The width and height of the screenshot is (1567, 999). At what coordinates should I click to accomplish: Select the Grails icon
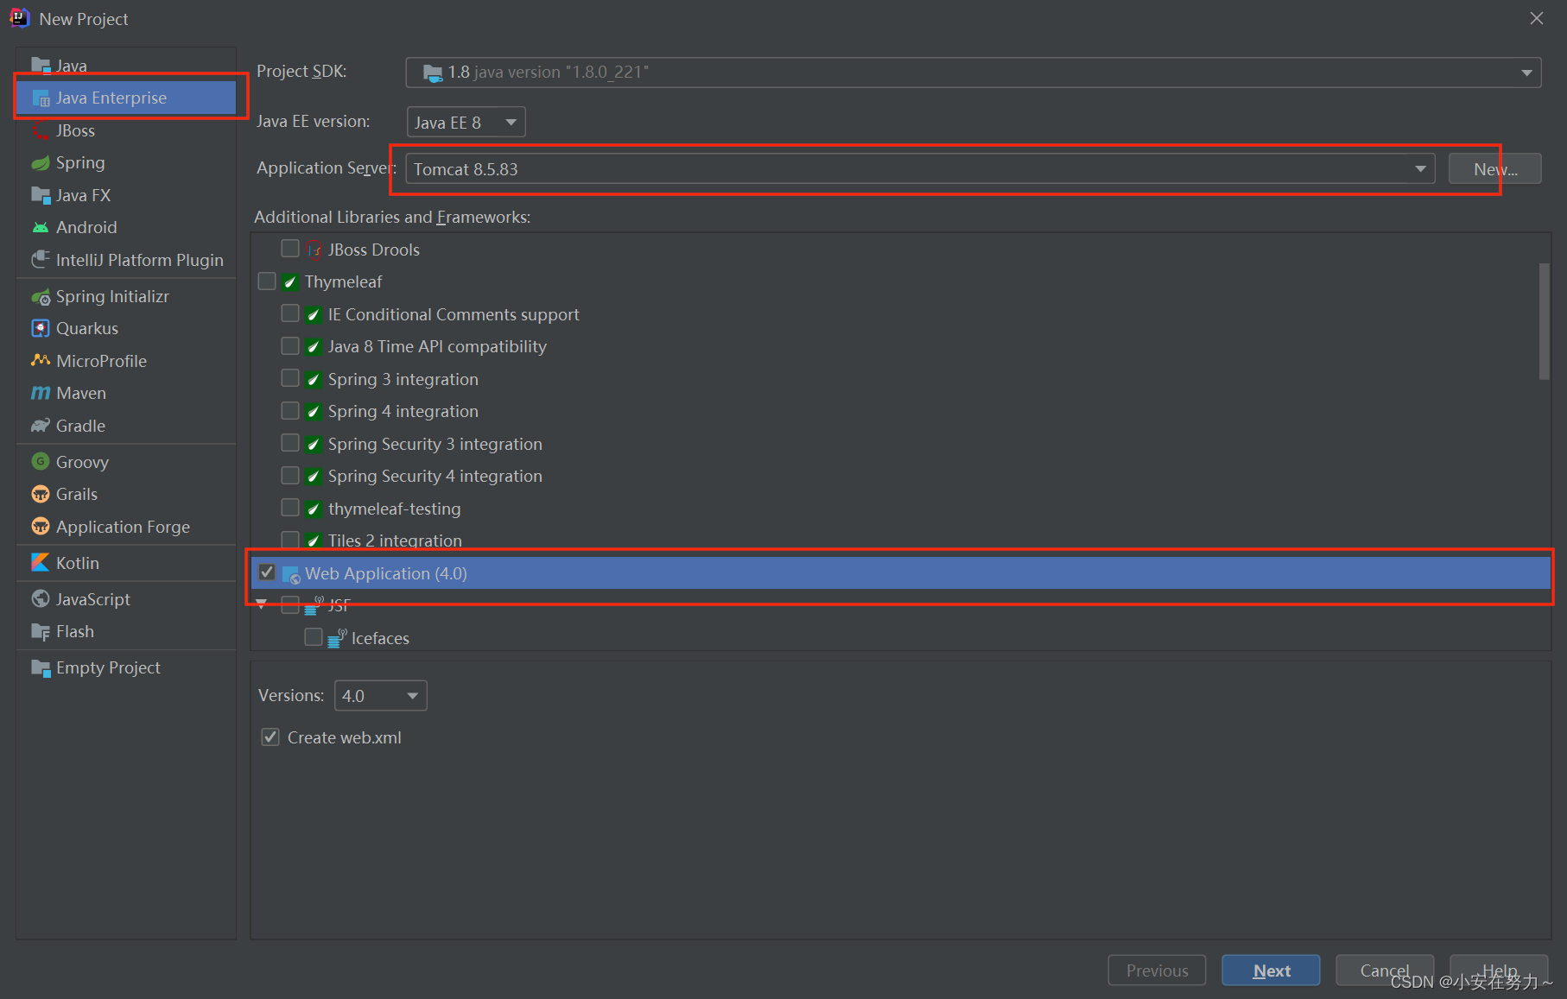click(41, 495)
